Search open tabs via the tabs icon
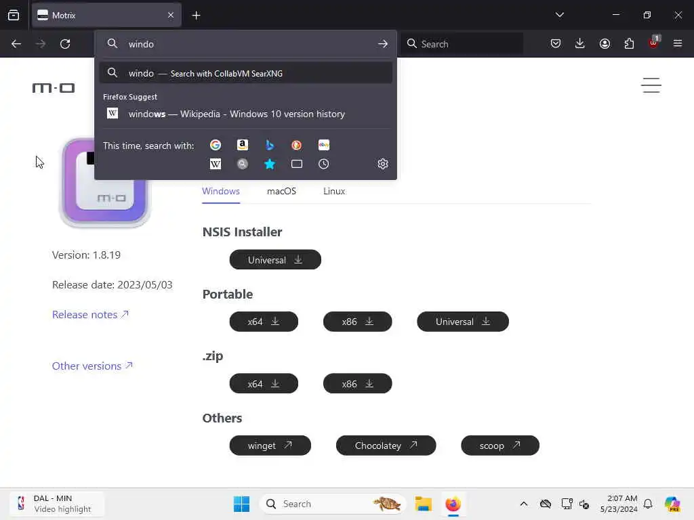Image resolution: width=694 pixels, height=520 pixels. (x=297, y=164)
